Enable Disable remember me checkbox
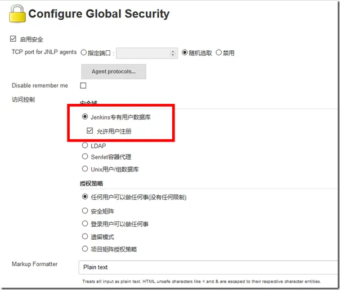Image resolution: width=340 pixels, height=290 pixels. tap(83, 86)
